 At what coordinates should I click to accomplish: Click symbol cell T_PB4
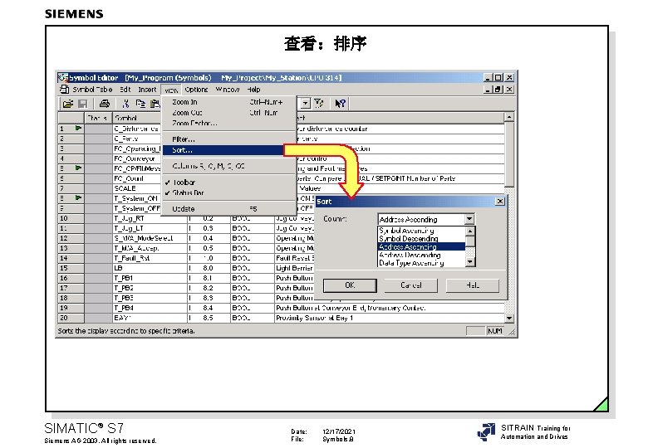[x=150, y=308]
